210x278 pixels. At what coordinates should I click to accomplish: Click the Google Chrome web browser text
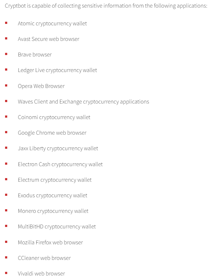tap(52, 133)
